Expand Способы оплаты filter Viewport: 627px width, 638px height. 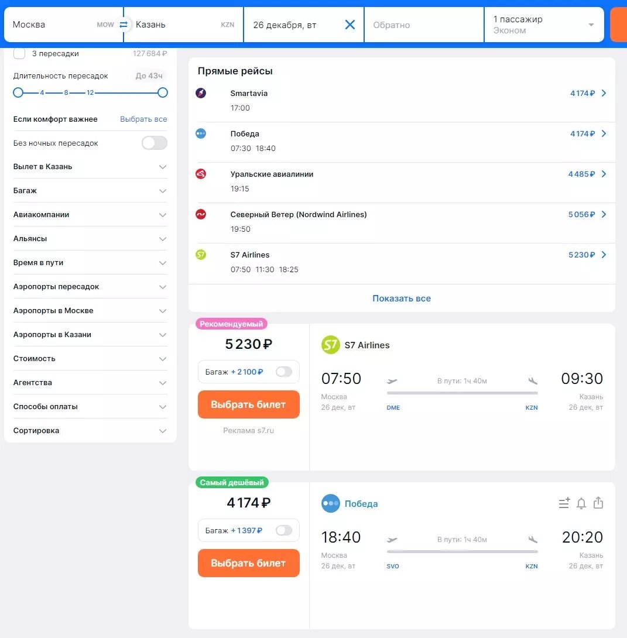click(x=90, y=406)
